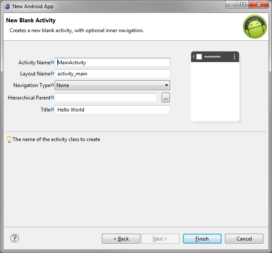Viewport: 272px width, 253px height.
Task: Click the Eclipse icon in title bar
Action: 7,6
